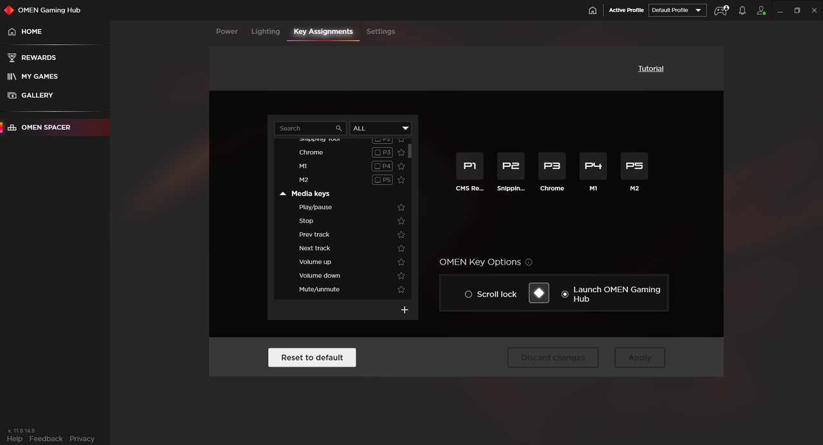Select the Scroll lock radio option
This screenshot has height=445, width=823.
[469, 294]
